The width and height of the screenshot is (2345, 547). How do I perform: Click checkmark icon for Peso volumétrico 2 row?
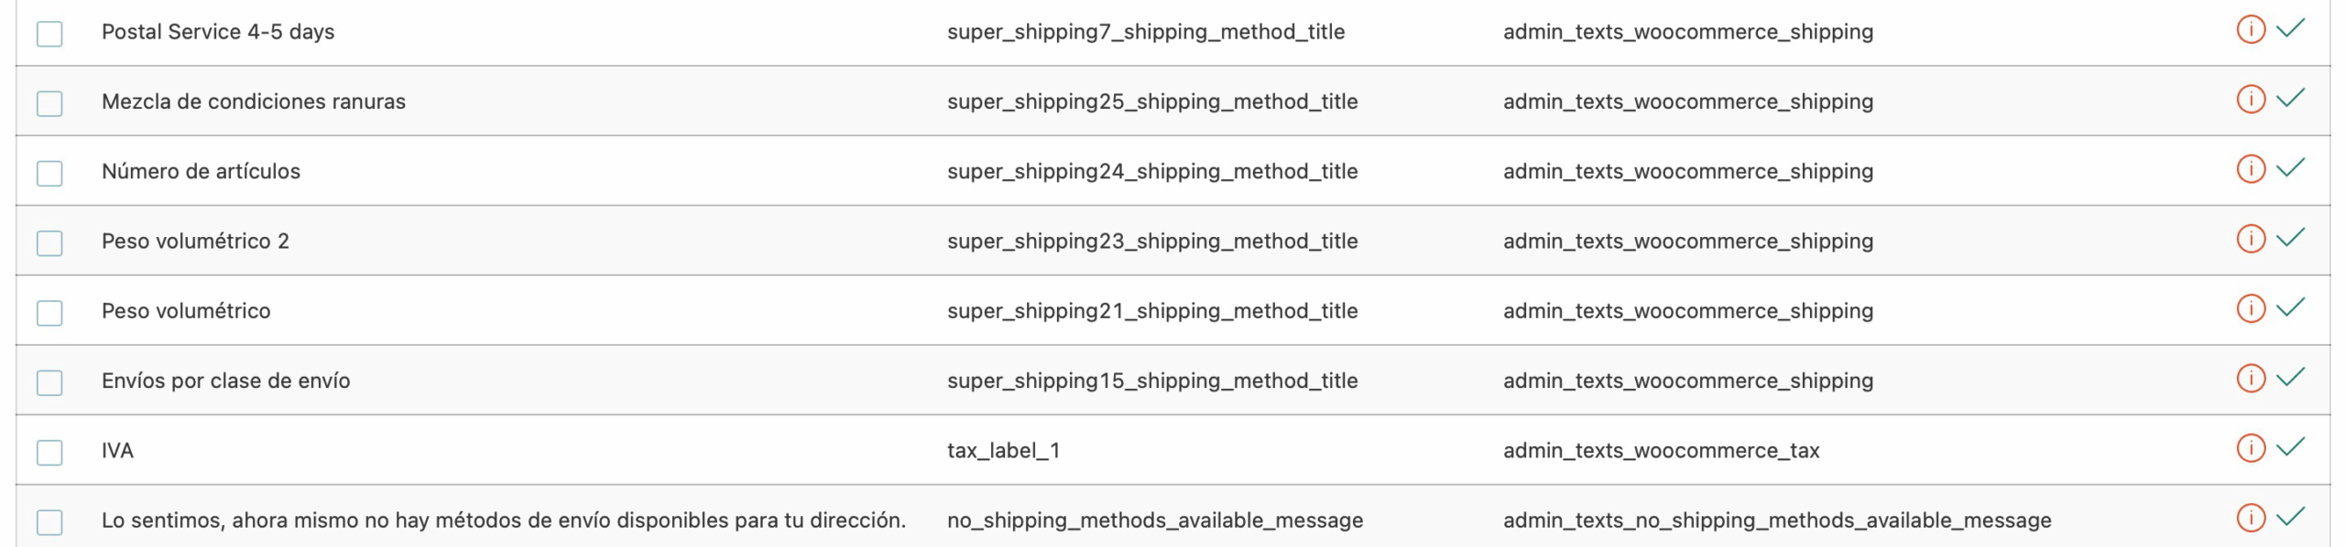click(x=2290, y=239)
